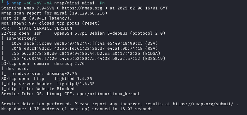Viewport: 247px width, 115px height.
Task: Click the DSA hostkey fingerprint line
Action: [x=85, y=43]
